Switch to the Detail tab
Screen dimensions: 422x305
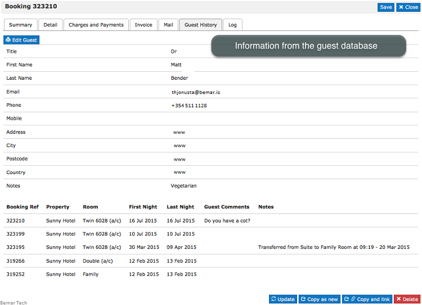(x=50, y=25)
